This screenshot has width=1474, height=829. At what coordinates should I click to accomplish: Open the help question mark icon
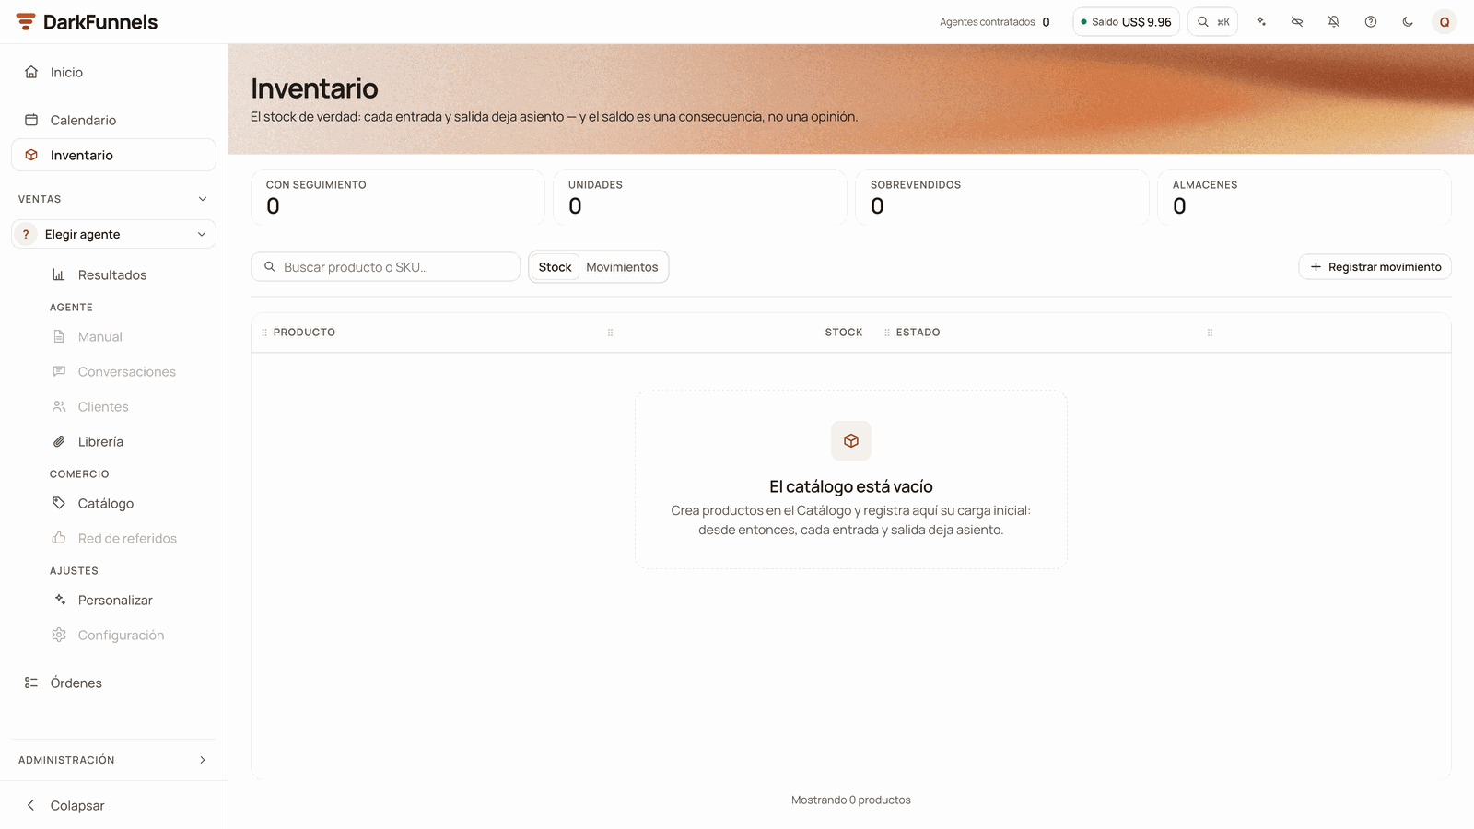point(1371,22)
